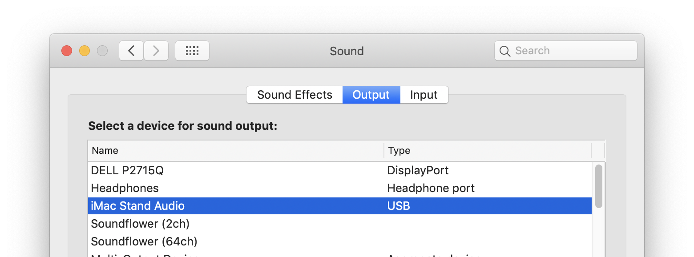Viewport: 694px width, 257px height.
Task: Click the Headphone port type cell
Action: click(431, 188)
